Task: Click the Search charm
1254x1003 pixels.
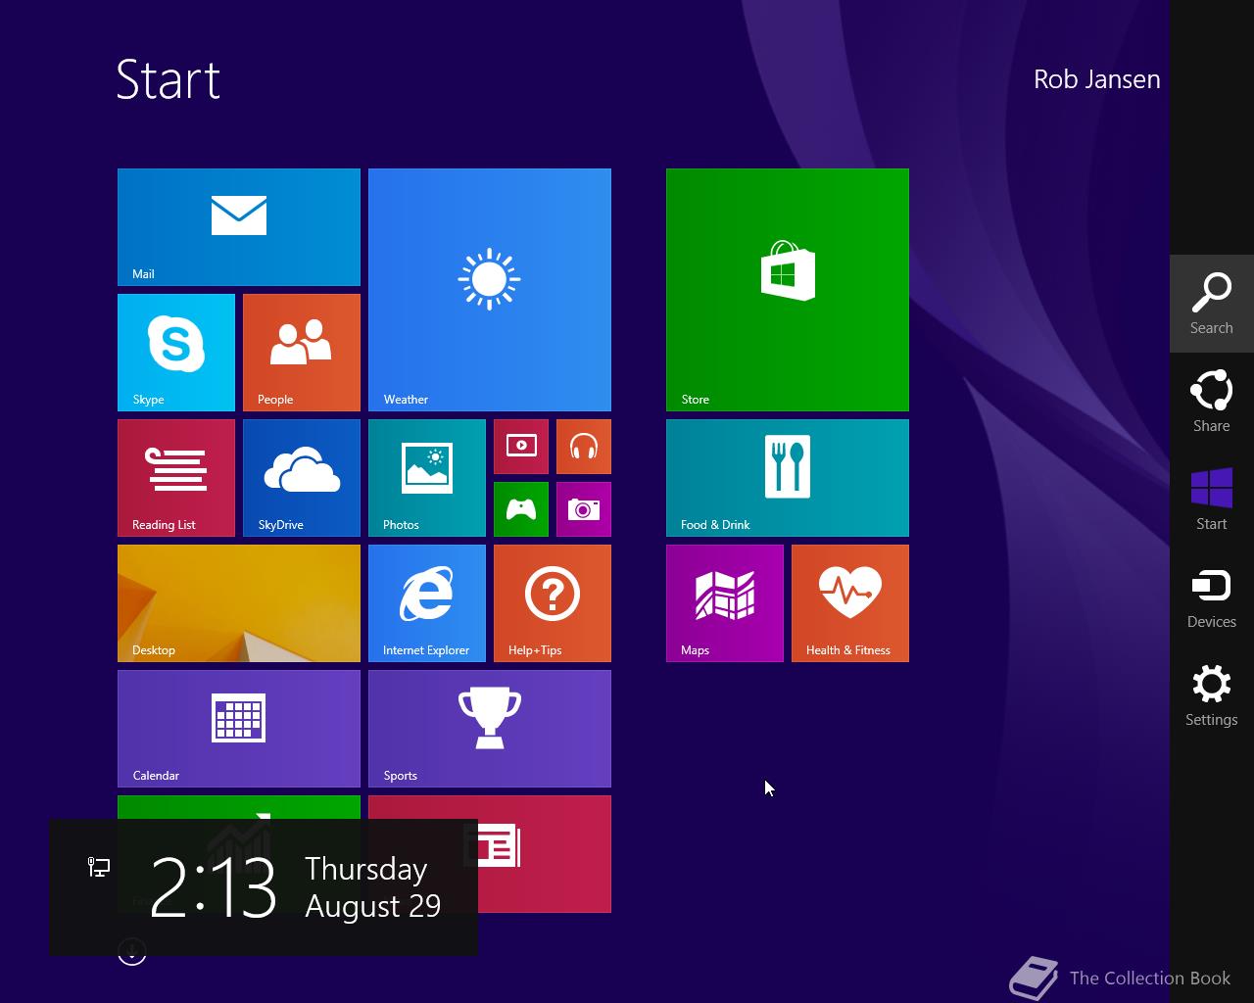Action: coord(1212,304)
